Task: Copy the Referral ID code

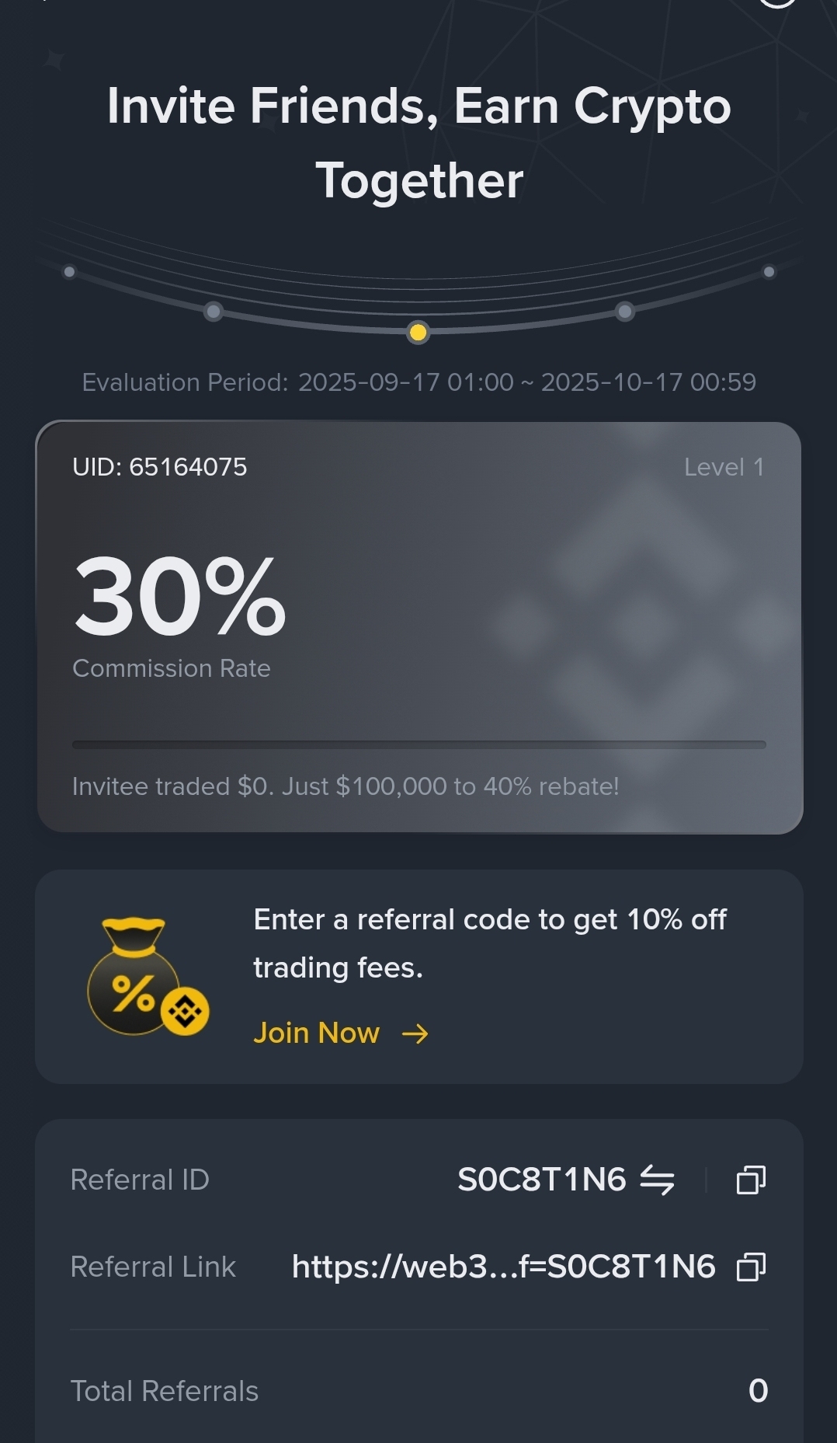Action: click(751, 1180)
